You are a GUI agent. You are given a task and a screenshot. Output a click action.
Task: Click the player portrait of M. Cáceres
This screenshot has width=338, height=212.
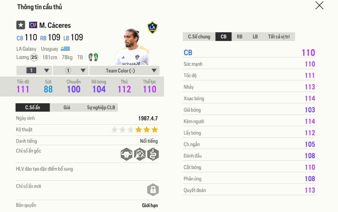[x=131, y=48]
